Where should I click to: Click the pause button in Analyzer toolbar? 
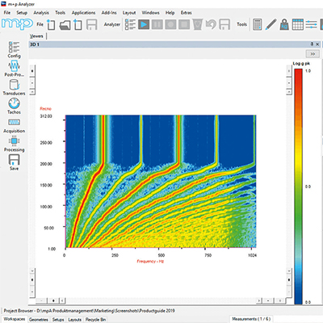pyautogui.click(x=157, y=24)
